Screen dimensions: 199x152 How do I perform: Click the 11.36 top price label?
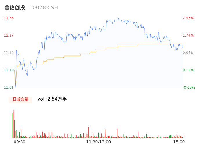[x=9, y=18]
